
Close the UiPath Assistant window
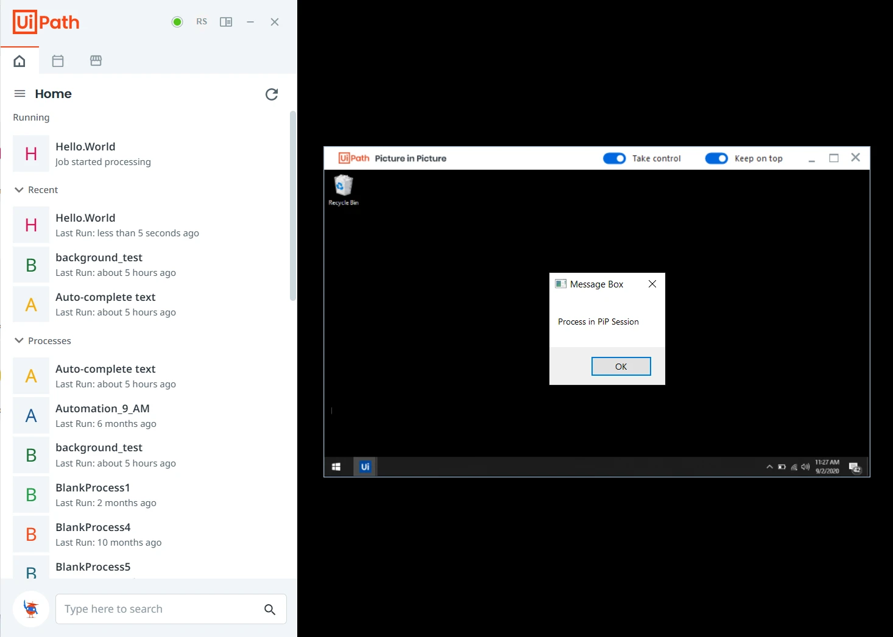point(275,22)
